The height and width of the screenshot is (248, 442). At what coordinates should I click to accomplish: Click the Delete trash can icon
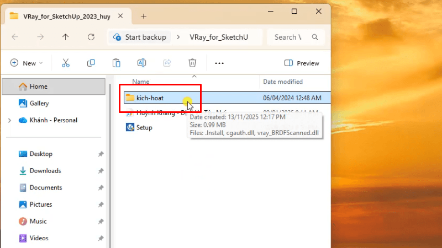192,63
